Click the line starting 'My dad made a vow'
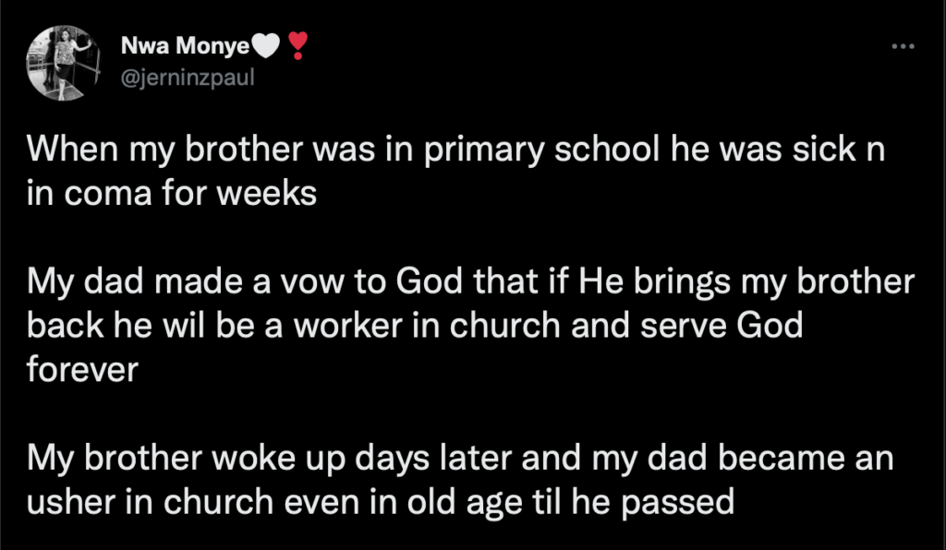Viewport: 946px width, 550px height. (470, 282)
